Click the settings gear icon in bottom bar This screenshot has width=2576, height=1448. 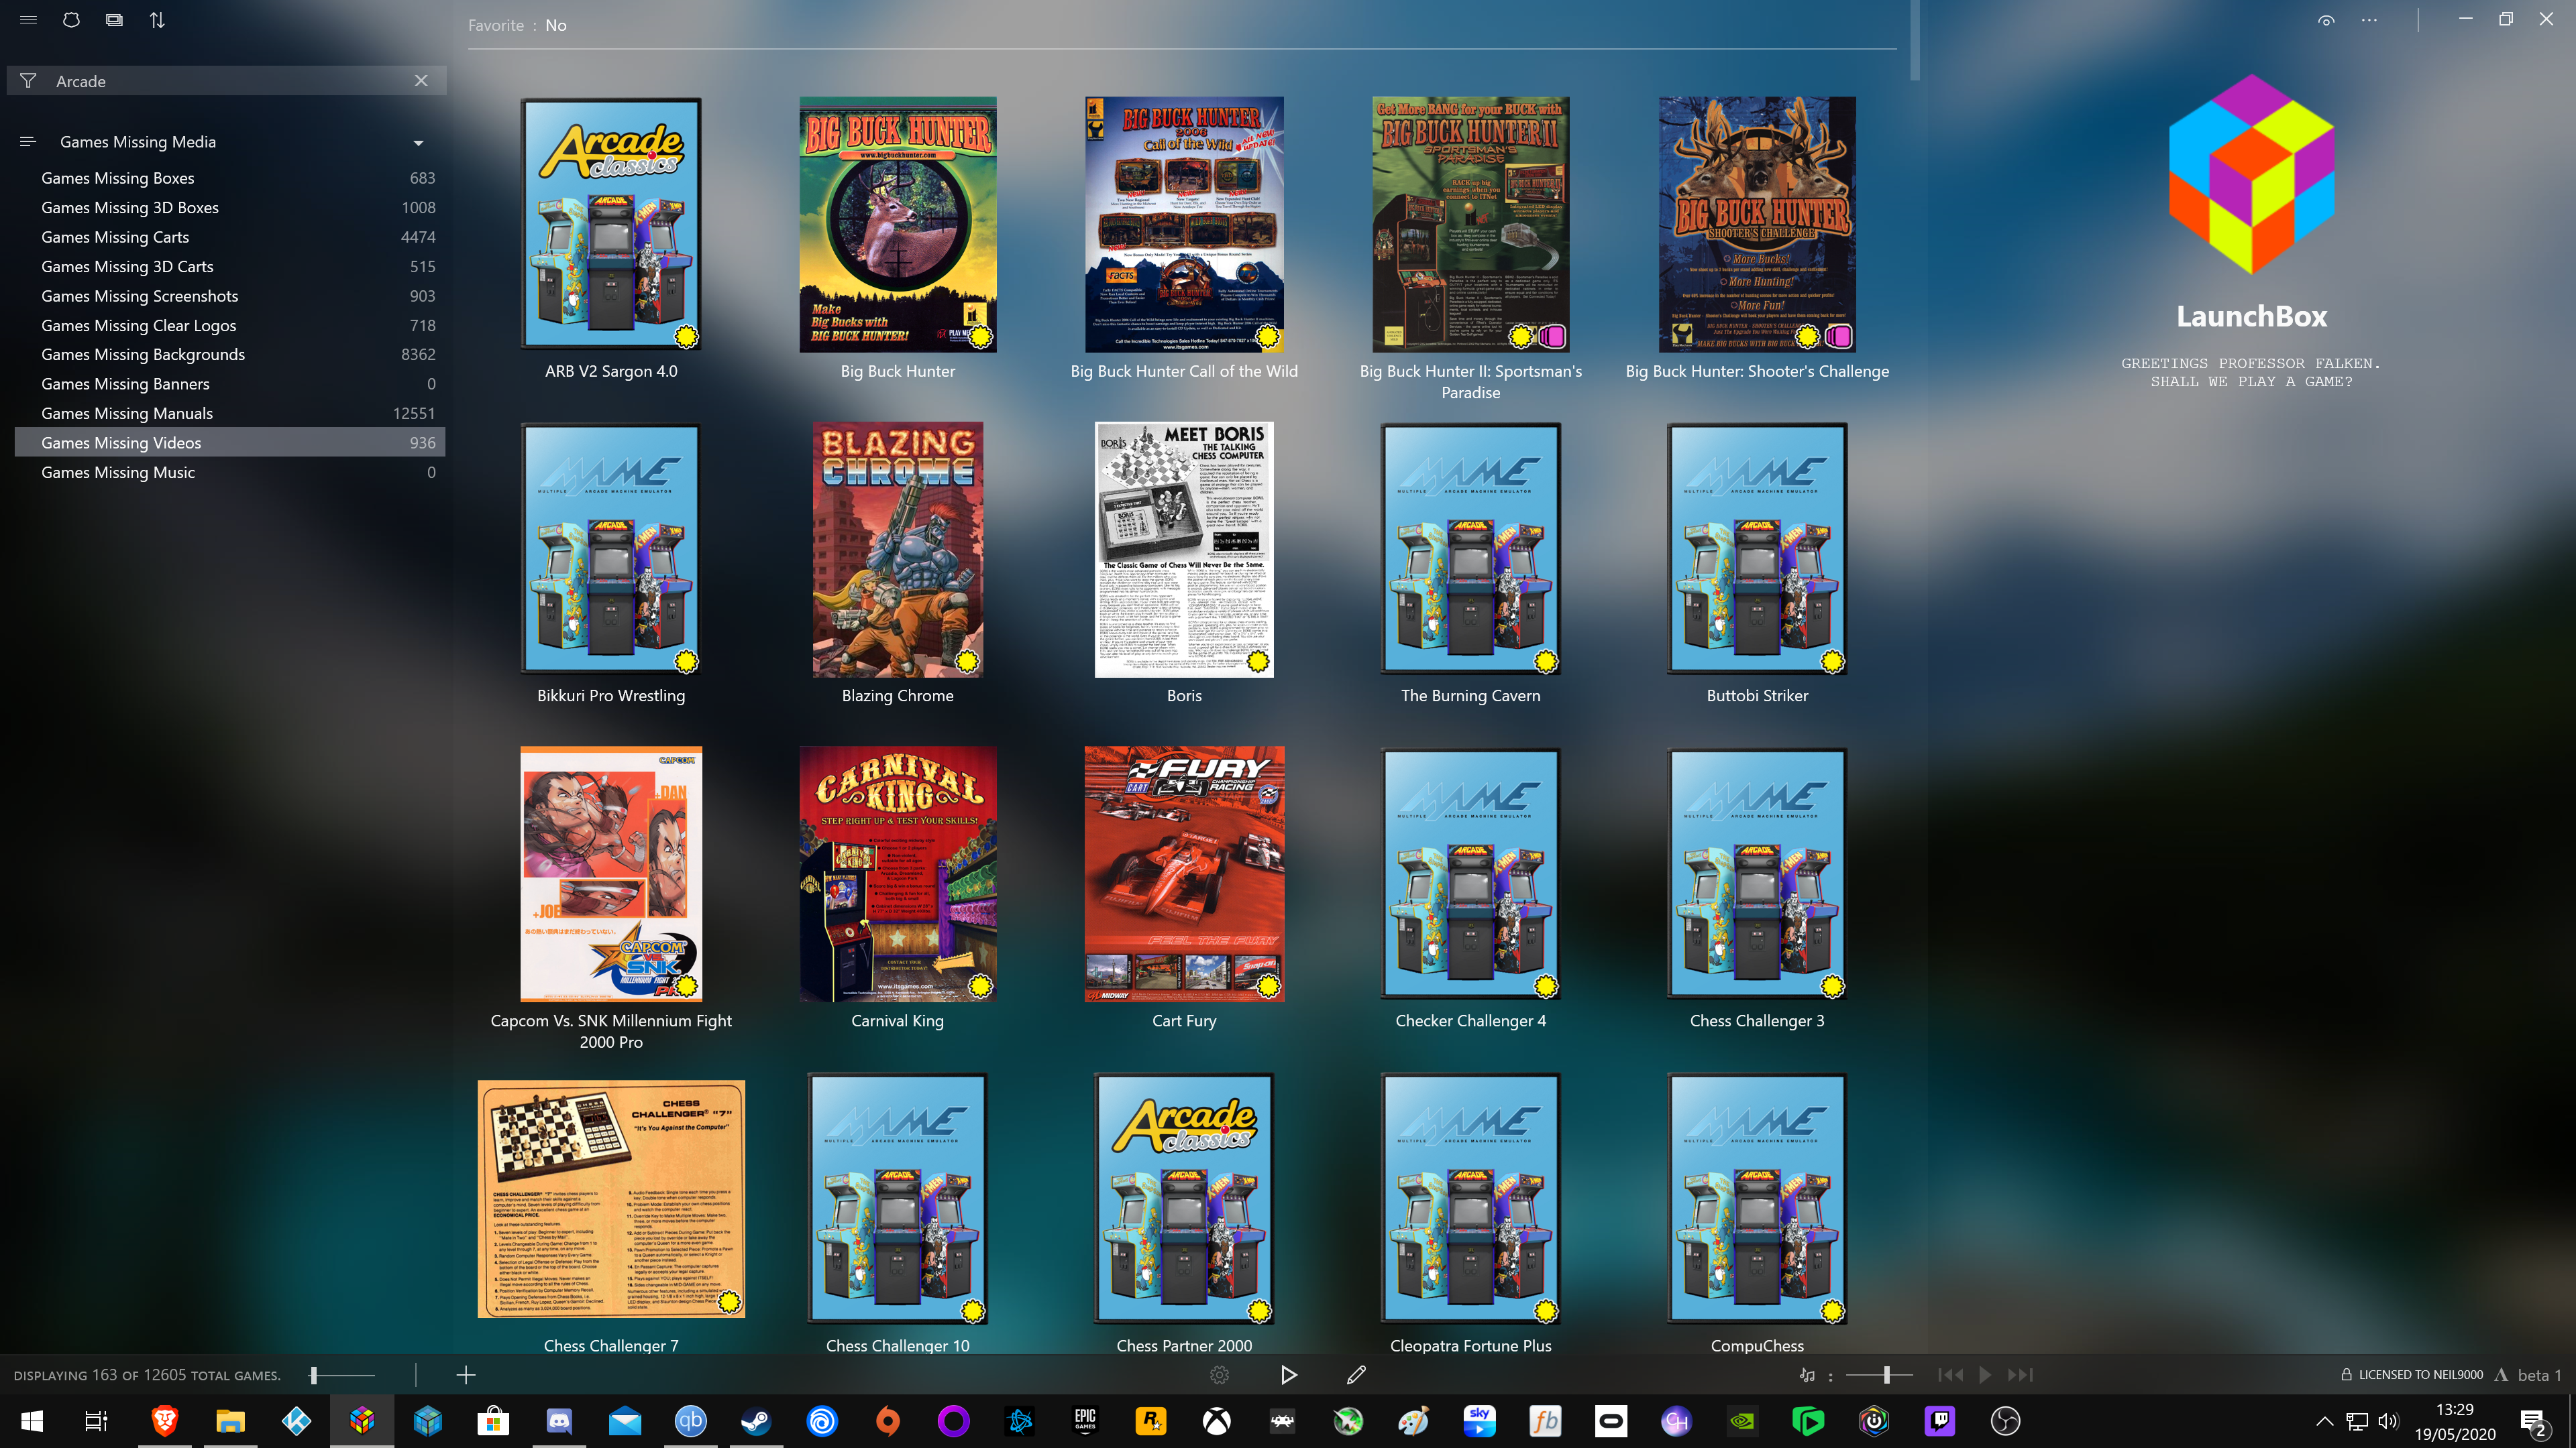coord(1219,1376)
